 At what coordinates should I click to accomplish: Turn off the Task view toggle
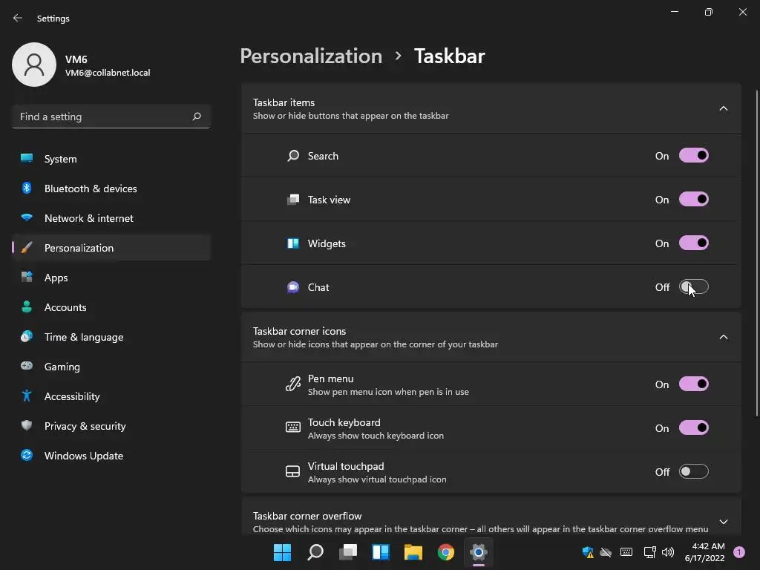click(694, 199)
